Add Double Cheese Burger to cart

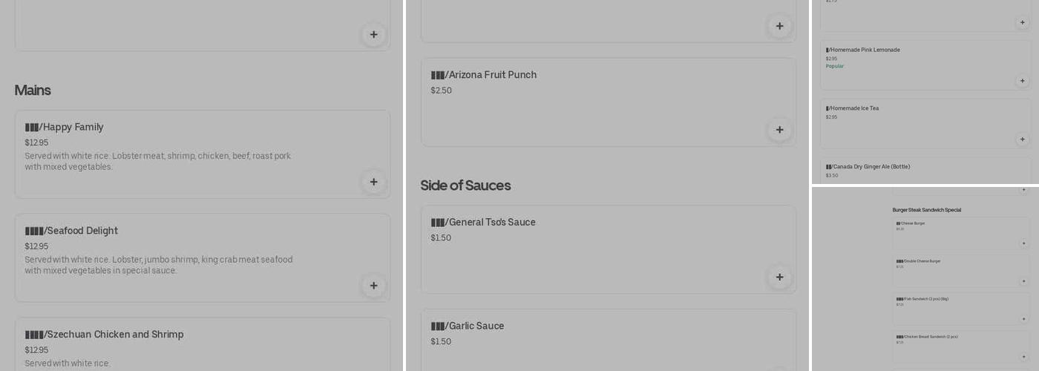tap(1023, 281)
